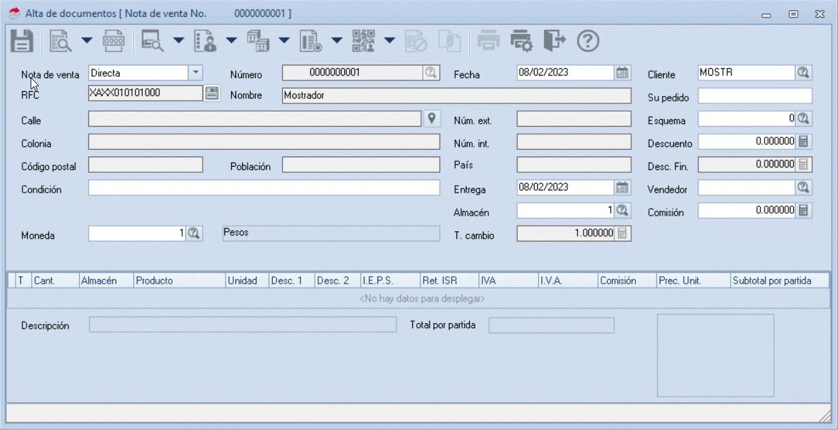The image size is (838, 430).
Task: Click into the RFC input field
Action: [146, 93]
